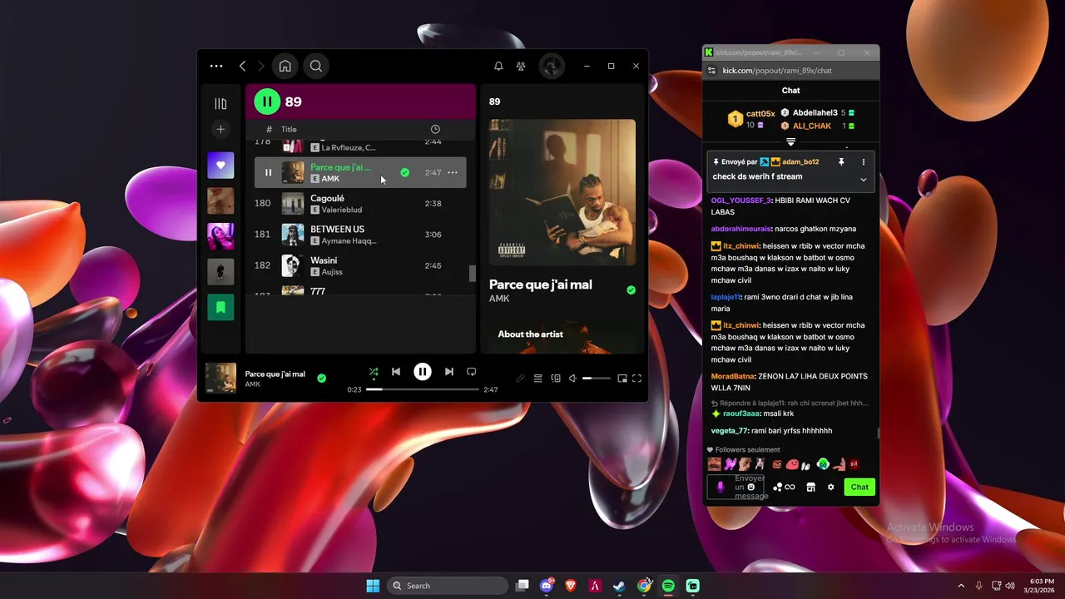Open Spotify search
This screenshot has width=1065, height=599.
click(x=316, y=66)
